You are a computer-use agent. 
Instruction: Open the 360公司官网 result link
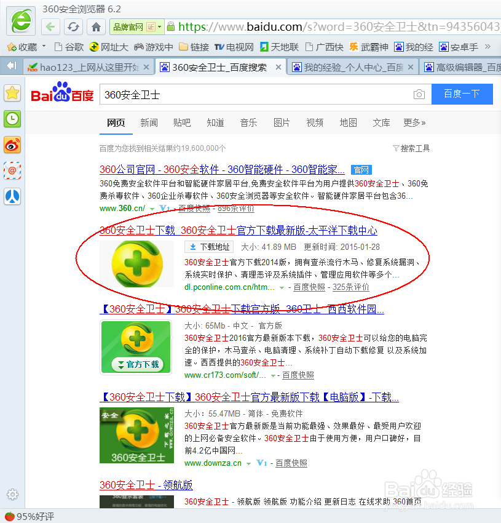[x=222, y=169]
